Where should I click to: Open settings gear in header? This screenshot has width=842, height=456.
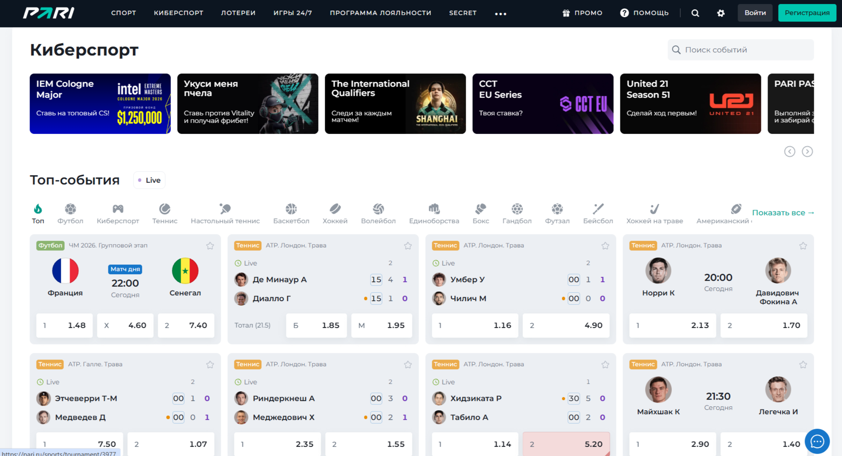721,13
